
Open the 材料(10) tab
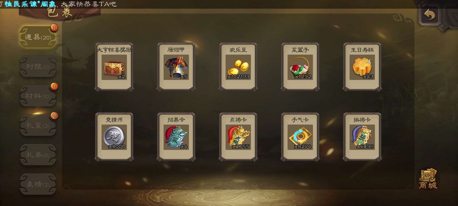coord(38,96)
